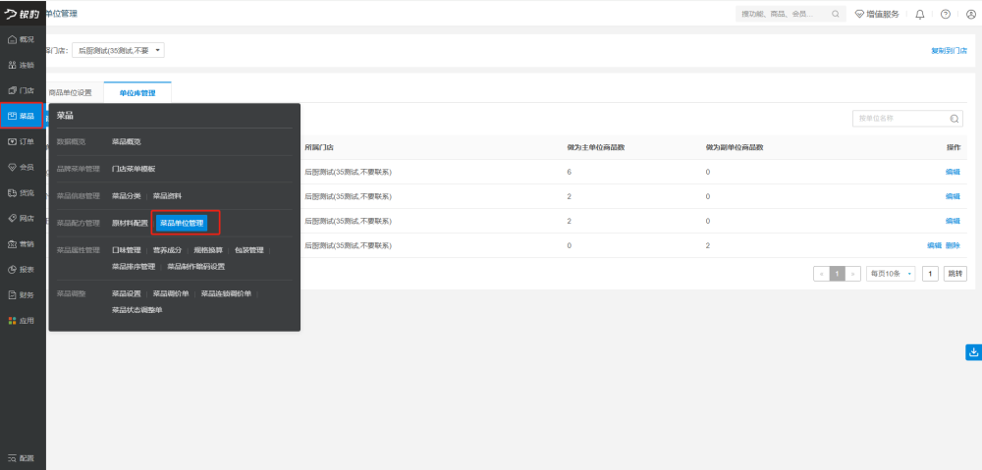Choose 菜品连锁调价单 in the menu
982x470 pixels.
point(226,293)
